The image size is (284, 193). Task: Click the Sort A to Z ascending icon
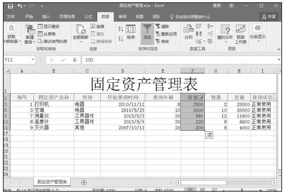tap(121, 30)
